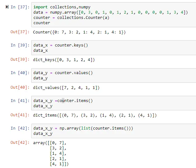Click the 'In [42]:' prompt label
This screenshot has width=196, height=168.
pyautogui.click(x=20, y=128)
